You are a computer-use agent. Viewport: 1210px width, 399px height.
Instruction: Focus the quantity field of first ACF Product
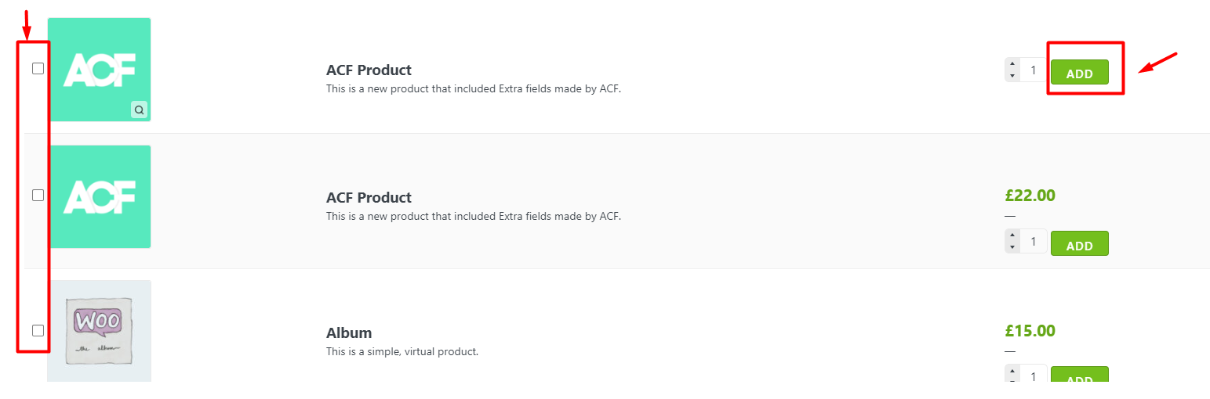[x=1033, y=70]
